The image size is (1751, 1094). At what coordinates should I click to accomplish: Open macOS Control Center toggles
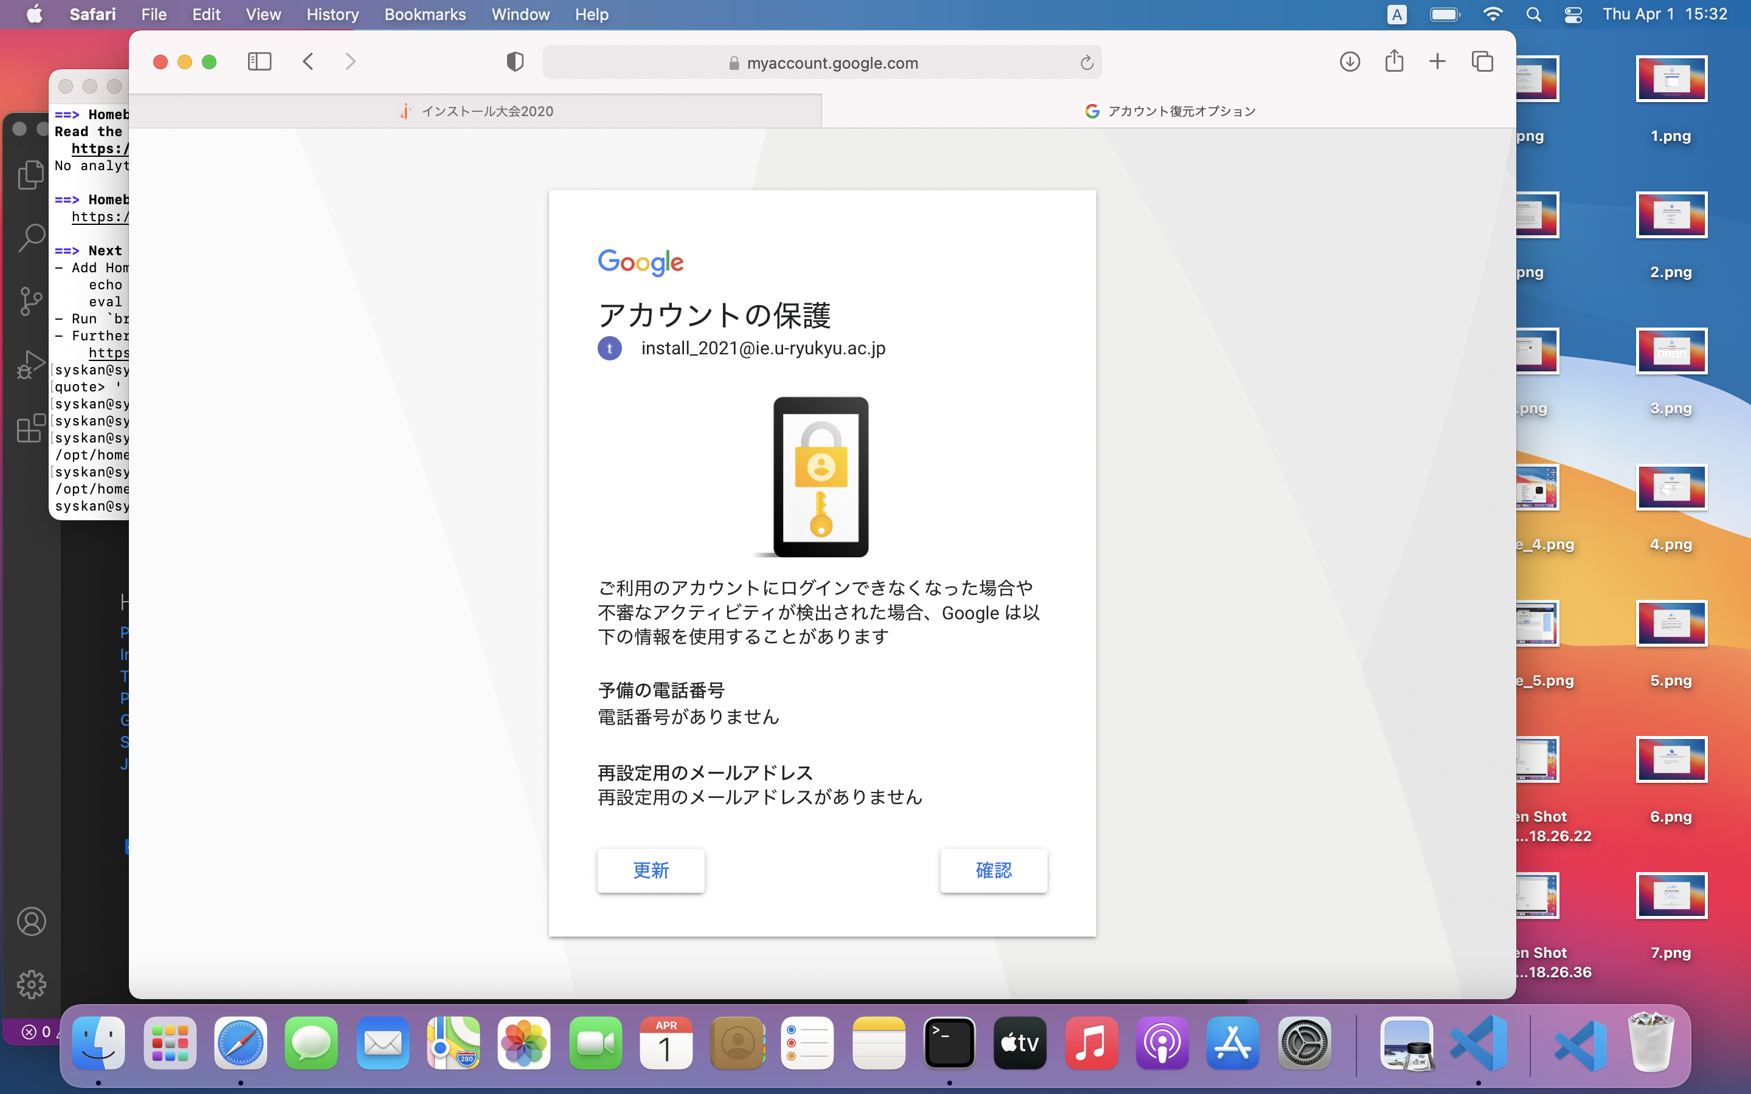pos(1573,15)
